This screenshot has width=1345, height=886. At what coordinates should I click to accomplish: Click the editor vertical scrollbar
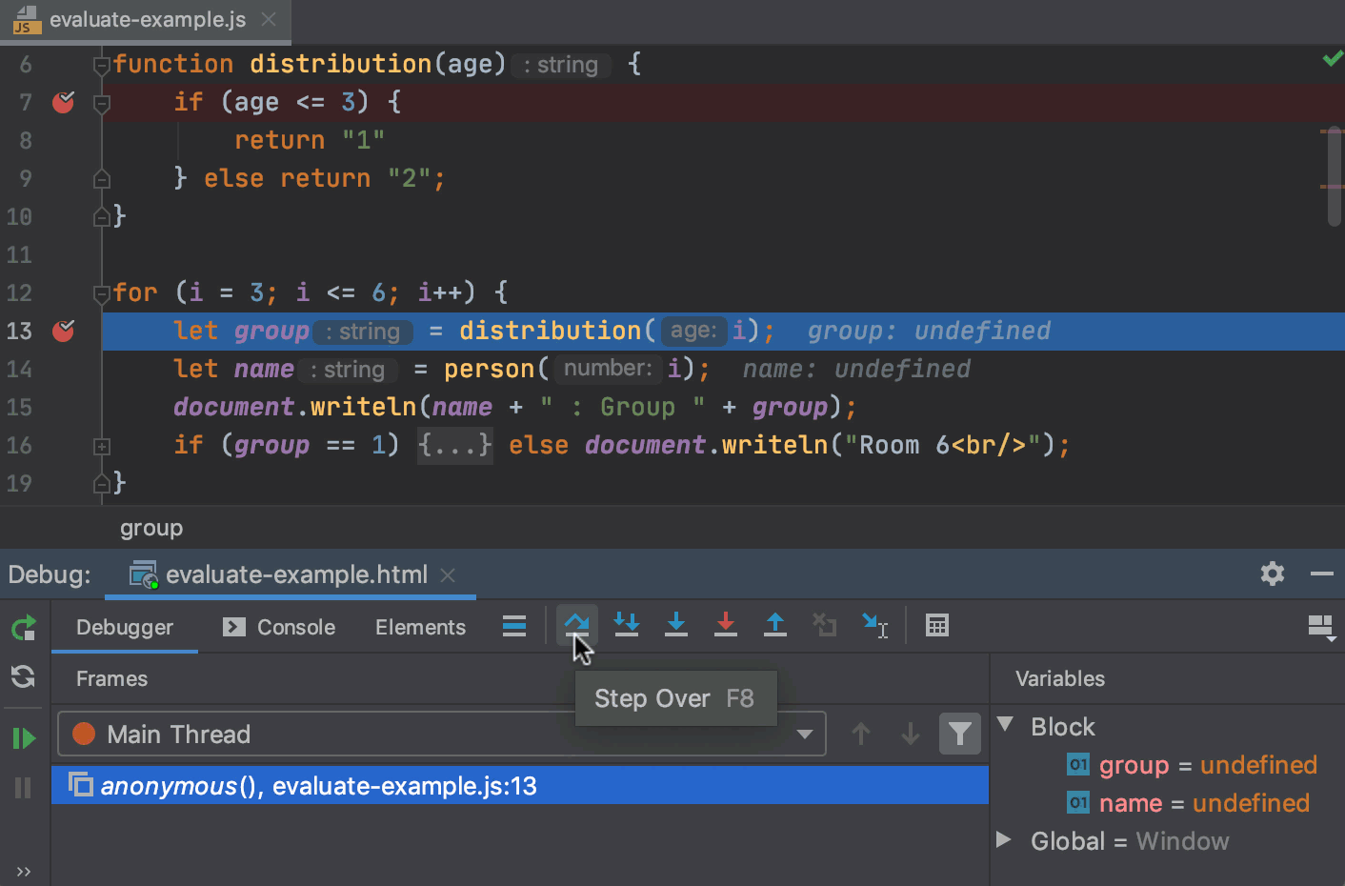1334,176
